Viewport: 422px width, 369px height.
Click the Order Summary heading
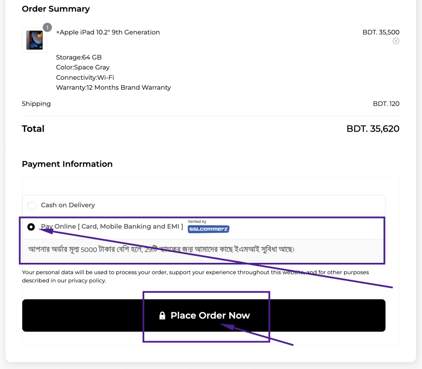(56, 9)
